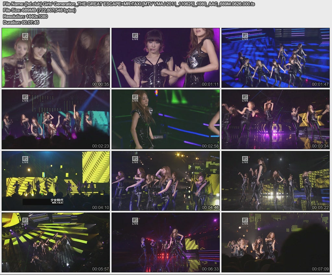The width and height of the screenshot is (332, 275).
Task: Click the MTV LIVE logo in 00:01:11 frame
Action: [135, 37]
